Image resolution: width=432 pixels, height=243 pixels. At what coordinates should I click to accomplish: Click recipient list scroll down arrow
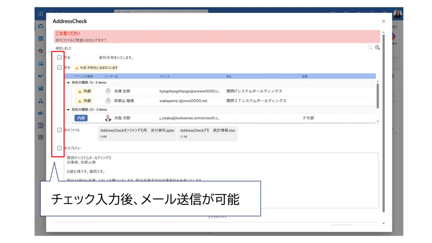(x=378, y=121)
